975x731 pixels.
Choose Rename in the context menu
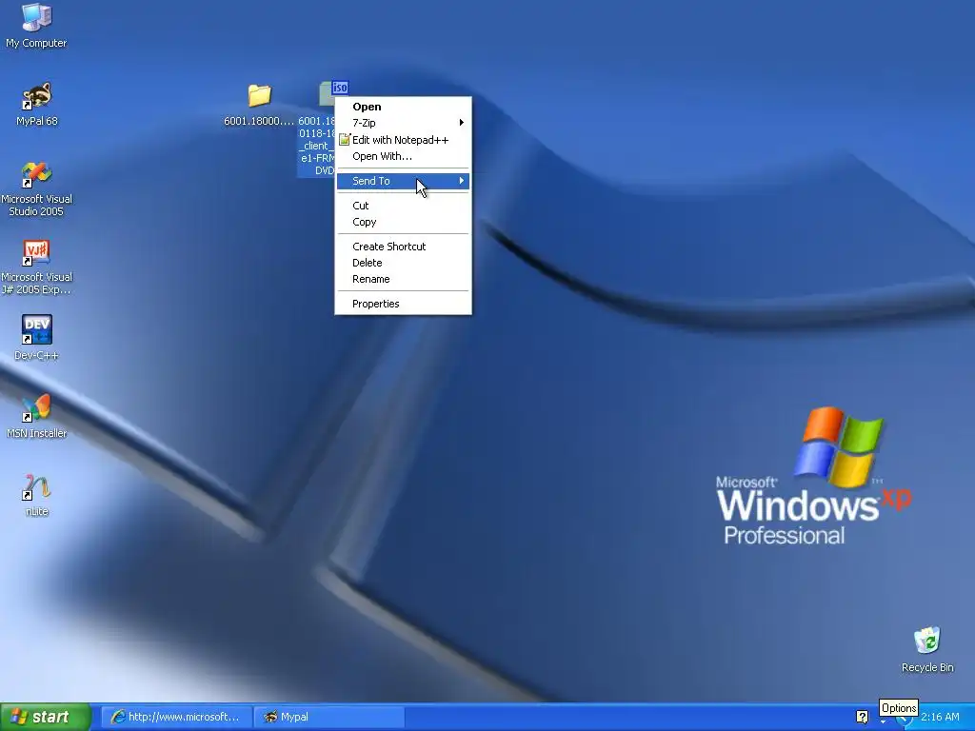(x=403, y=279)
